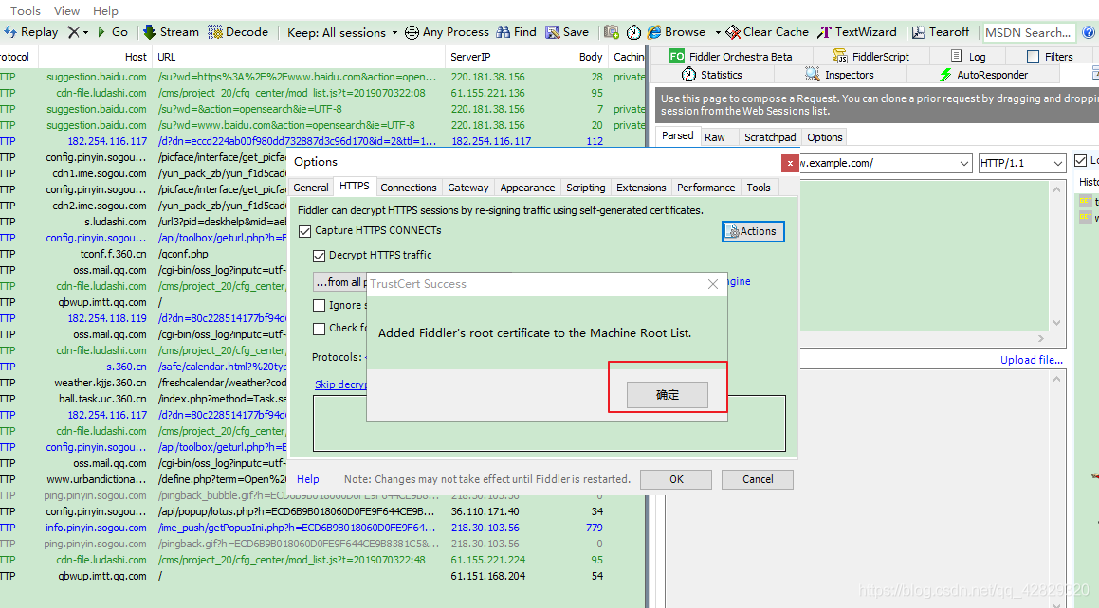Switch to the Extensions options tab
The image size is (1099, 608).
[x=641, y=188]
